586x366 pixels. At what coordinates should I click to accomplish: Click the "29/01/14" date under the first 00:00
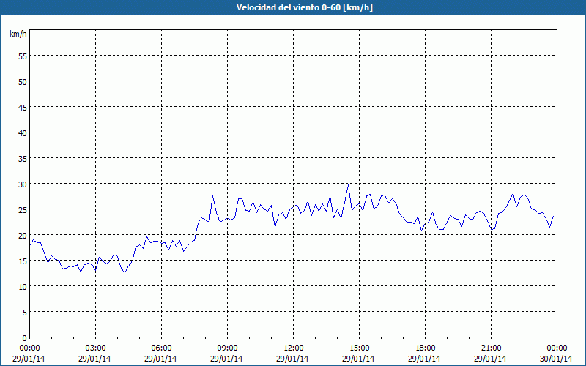coord(29,359)
